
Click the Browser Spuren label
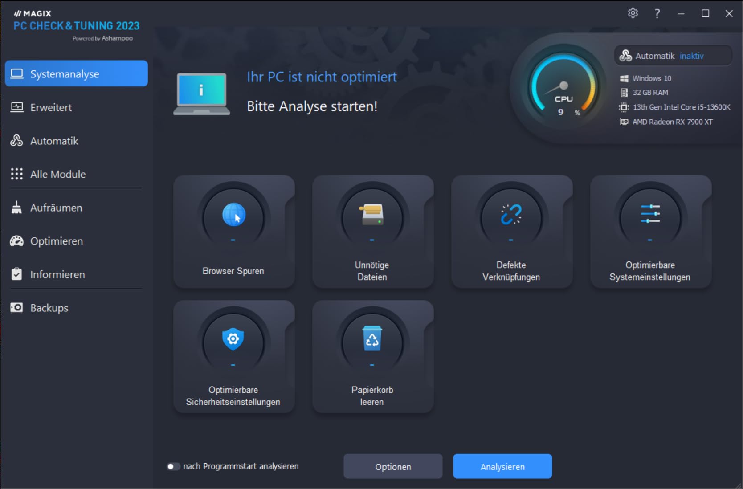[x=233, y=271]
